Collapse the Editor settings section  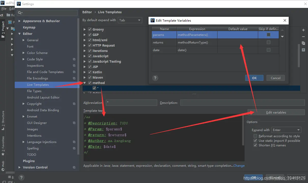tap(20, 34)
